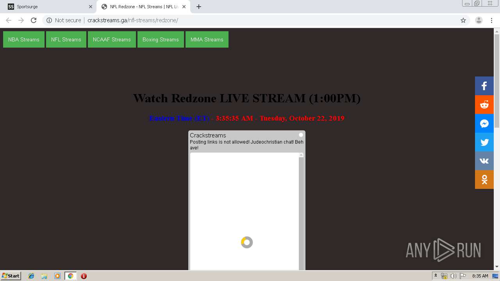
Task: Open the Start menu
Action: [11, 276]
